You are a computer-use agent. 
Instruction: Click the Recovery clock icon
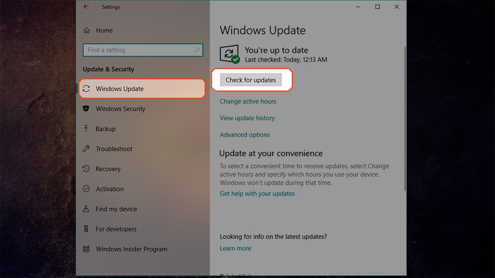86,169
